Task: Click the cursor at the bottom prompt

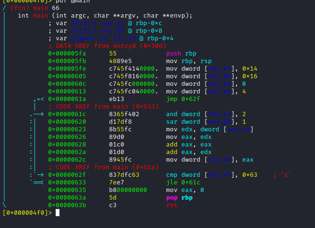Action: point(59,213)
